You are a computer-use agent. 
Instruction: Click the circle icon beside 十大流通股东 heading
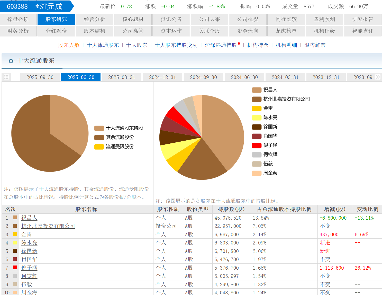coord(11,61)
